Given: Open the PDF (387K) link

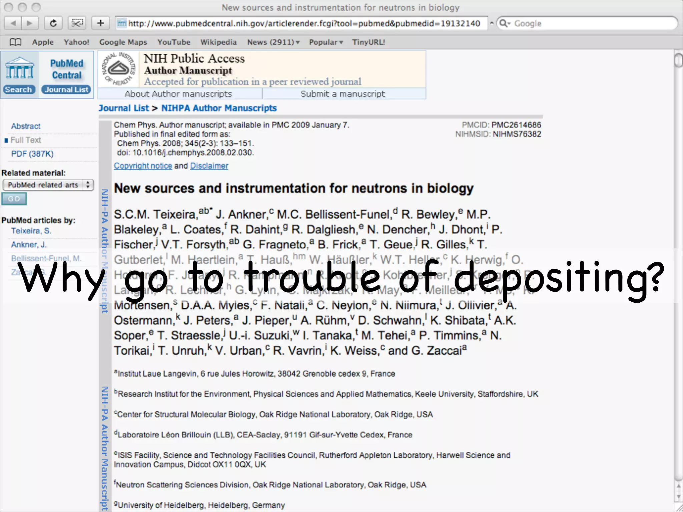Looking at the screenshot, I should [x=32, y=154].
